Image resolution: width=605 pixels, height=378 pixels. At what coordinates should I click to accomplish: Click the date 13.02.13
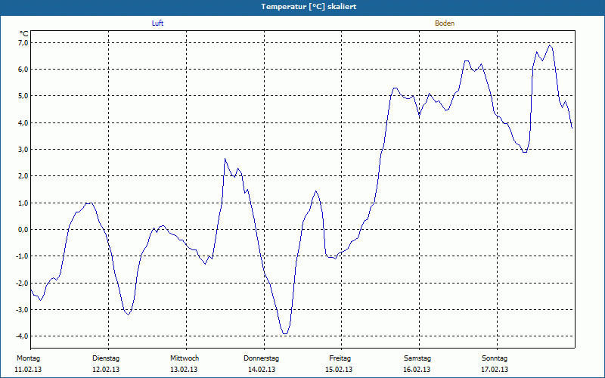point(184,370)
